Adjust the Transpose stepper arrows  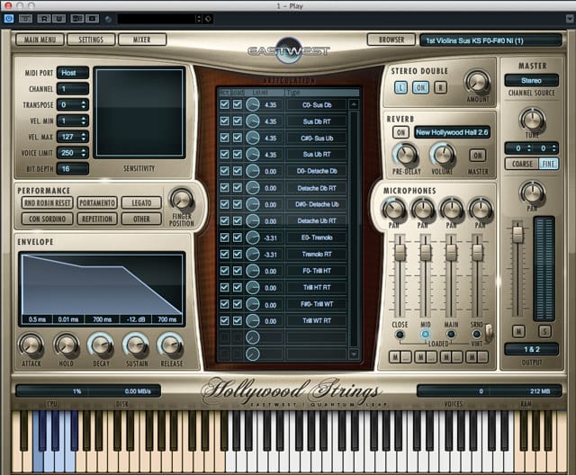click(84, 105)
